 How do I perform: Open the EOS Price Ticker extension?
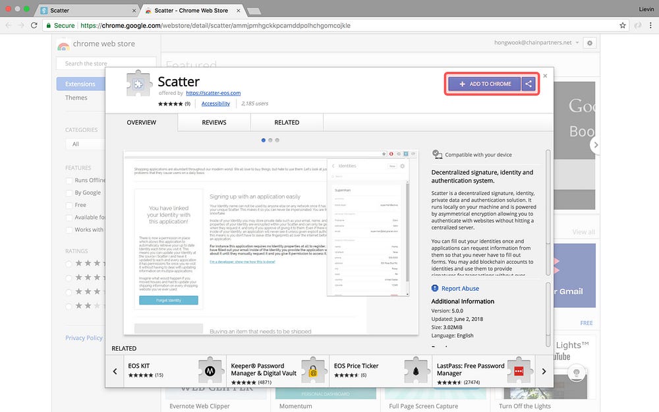pos(357,366)
